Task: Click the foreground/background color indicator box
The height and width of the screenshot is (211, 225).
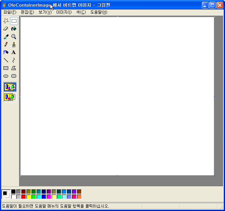Action: pos(6,194)
